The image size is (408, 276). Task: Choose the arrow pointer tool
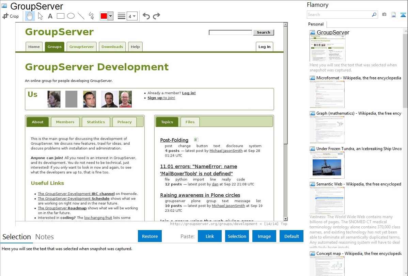pos(40,16)
